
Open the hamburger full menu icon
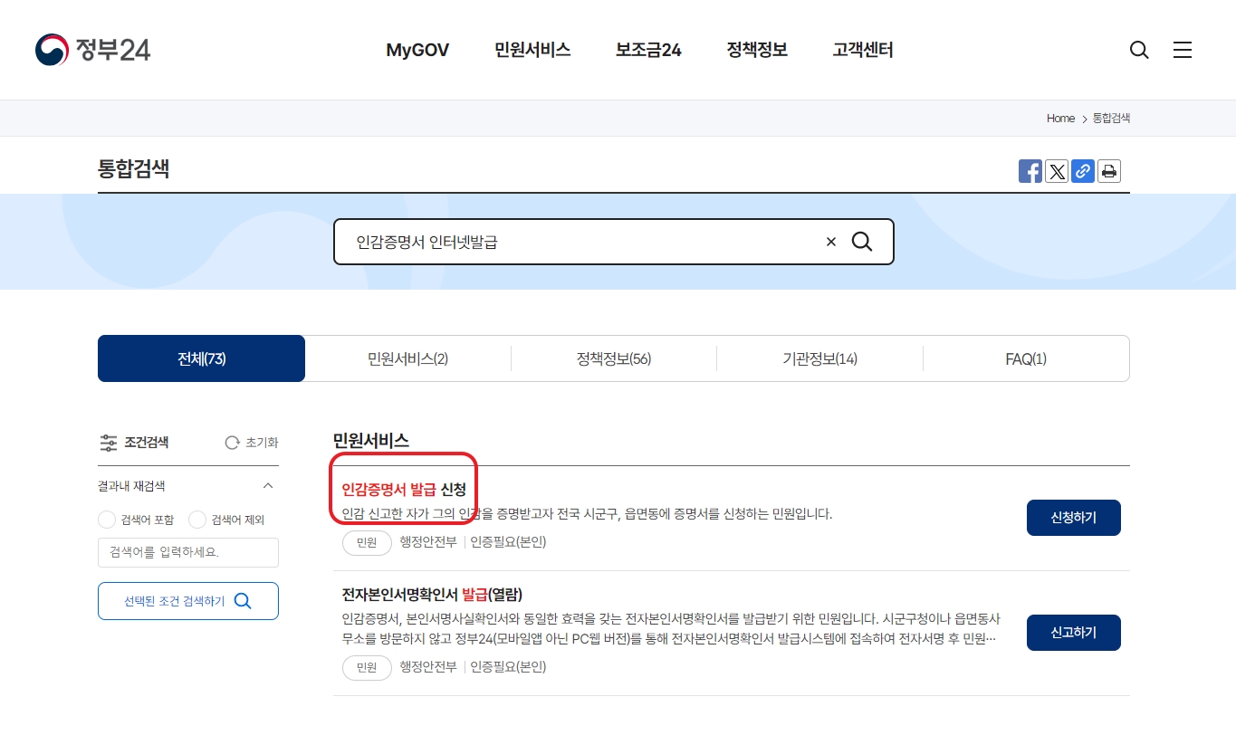coord(1183,50)
